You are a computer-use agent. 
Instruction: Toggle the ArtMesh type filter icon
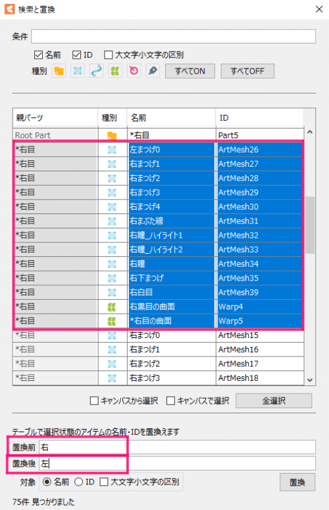(78, 71)
